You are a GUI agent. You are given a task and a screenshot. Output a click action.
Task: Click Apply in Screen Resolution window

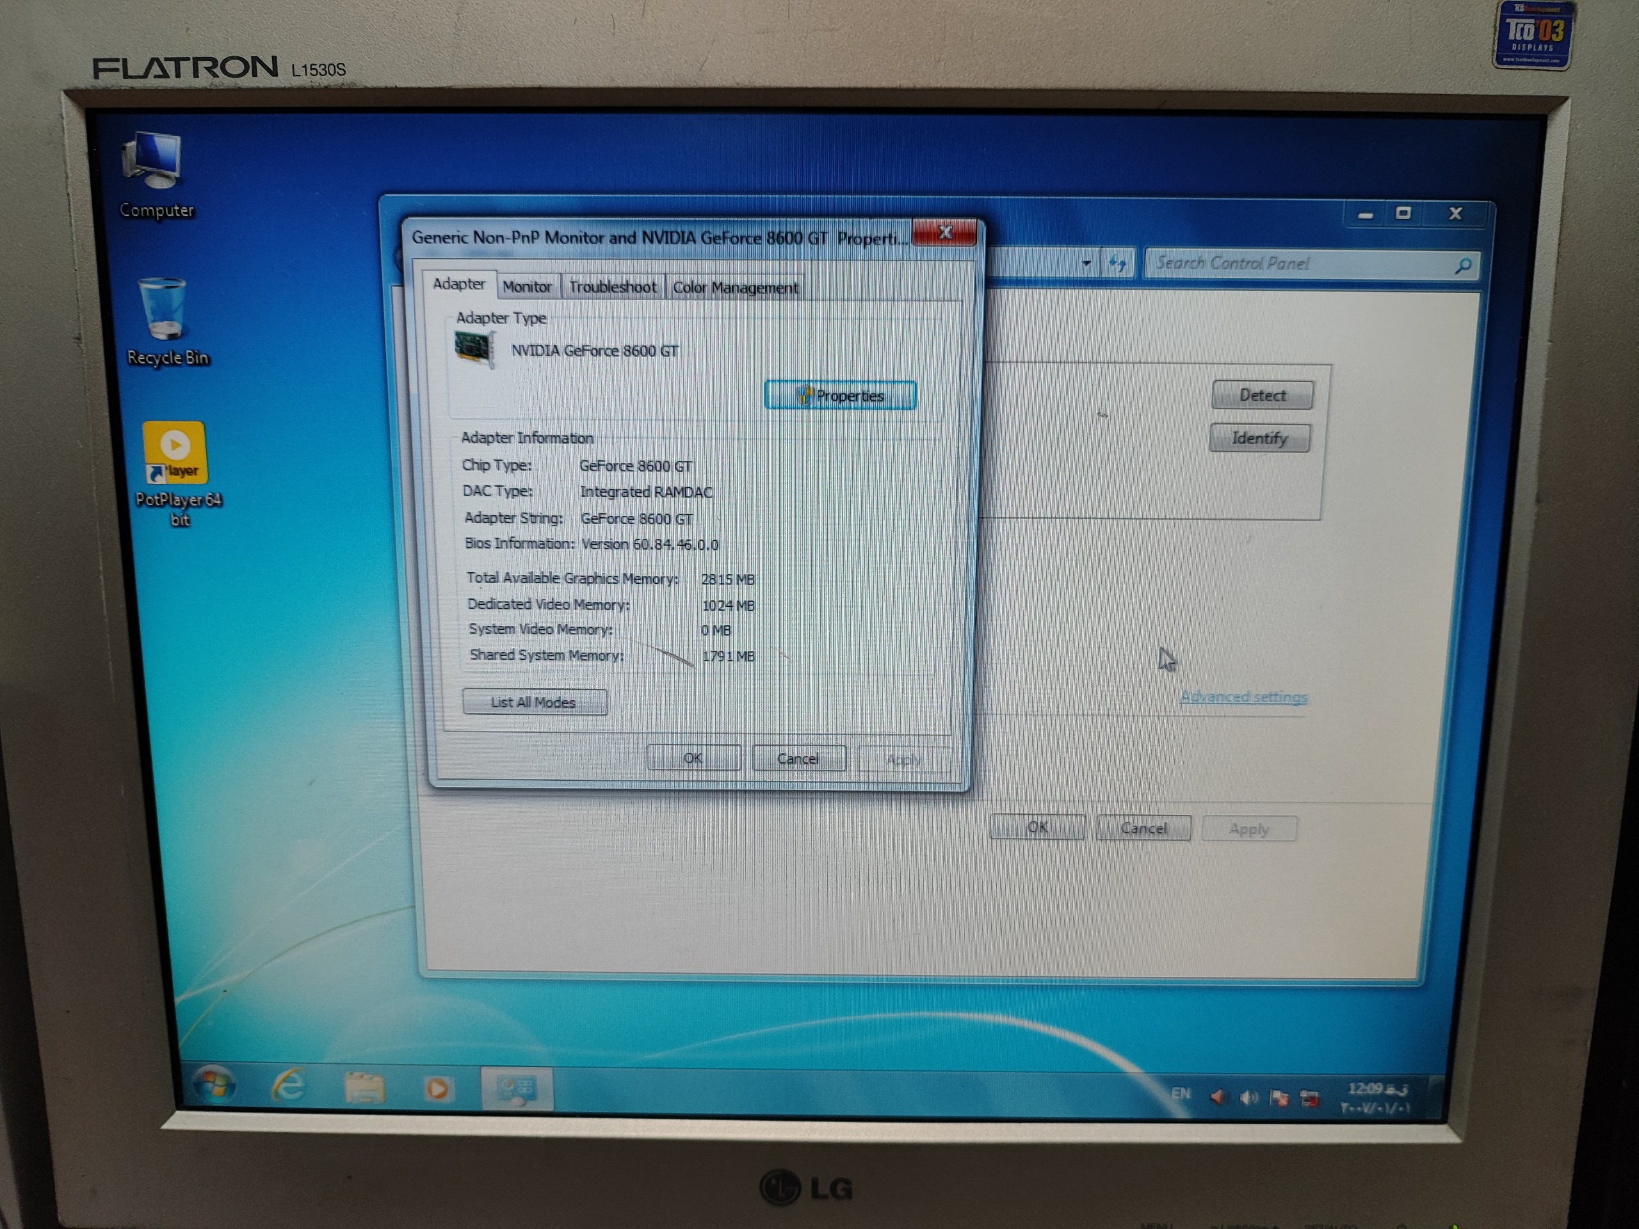pos(1249,829)
